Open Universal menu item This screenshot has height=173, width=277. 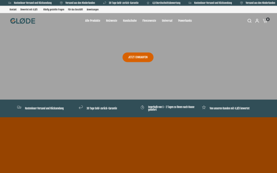[x=167, y=21]
